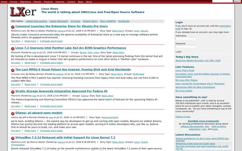Open Intel group link on Linux 7.2 story
Screen dimensions: 242x151
pyautogui.click(x=90, y=53)
